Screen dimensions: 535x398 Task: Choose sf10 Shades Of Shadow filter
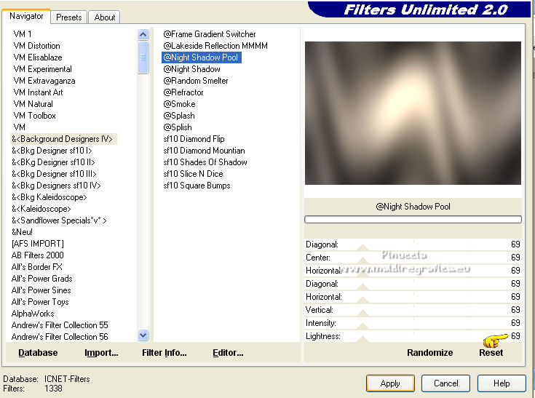(205, 162)
